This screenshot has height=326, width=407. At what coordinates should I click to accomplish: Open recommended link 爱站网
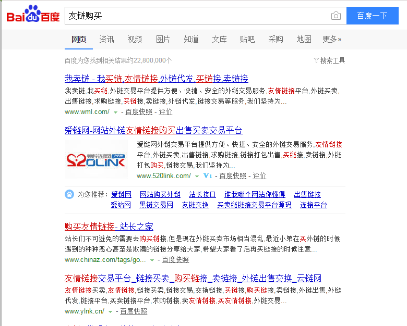tap(121, 205)
